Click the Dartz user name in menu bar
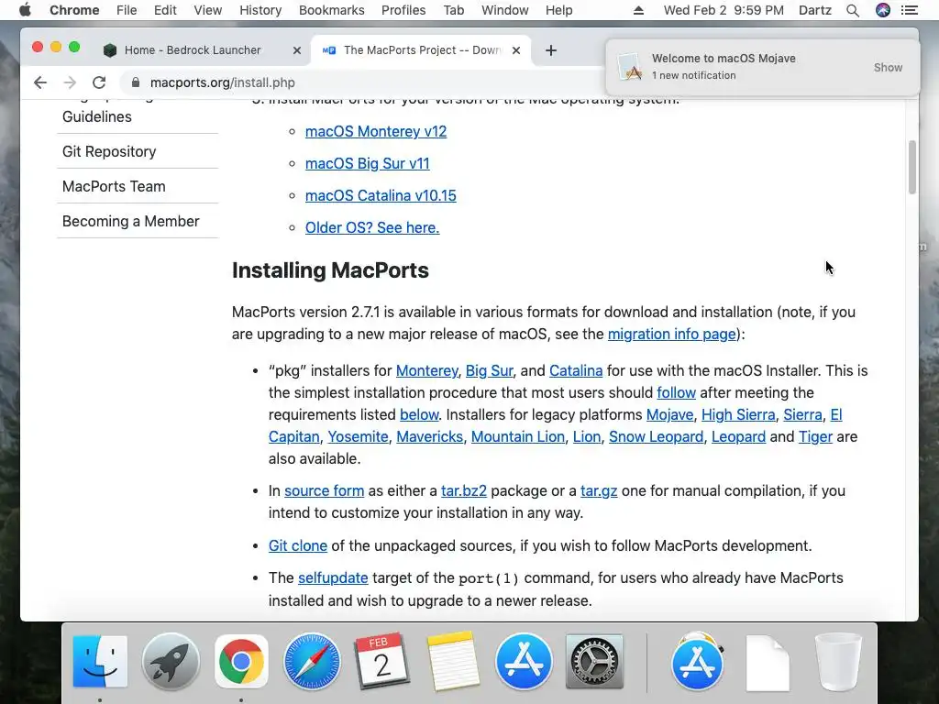Image resolution: width=939 pixels, height=704 pixels. click(815, 10)
